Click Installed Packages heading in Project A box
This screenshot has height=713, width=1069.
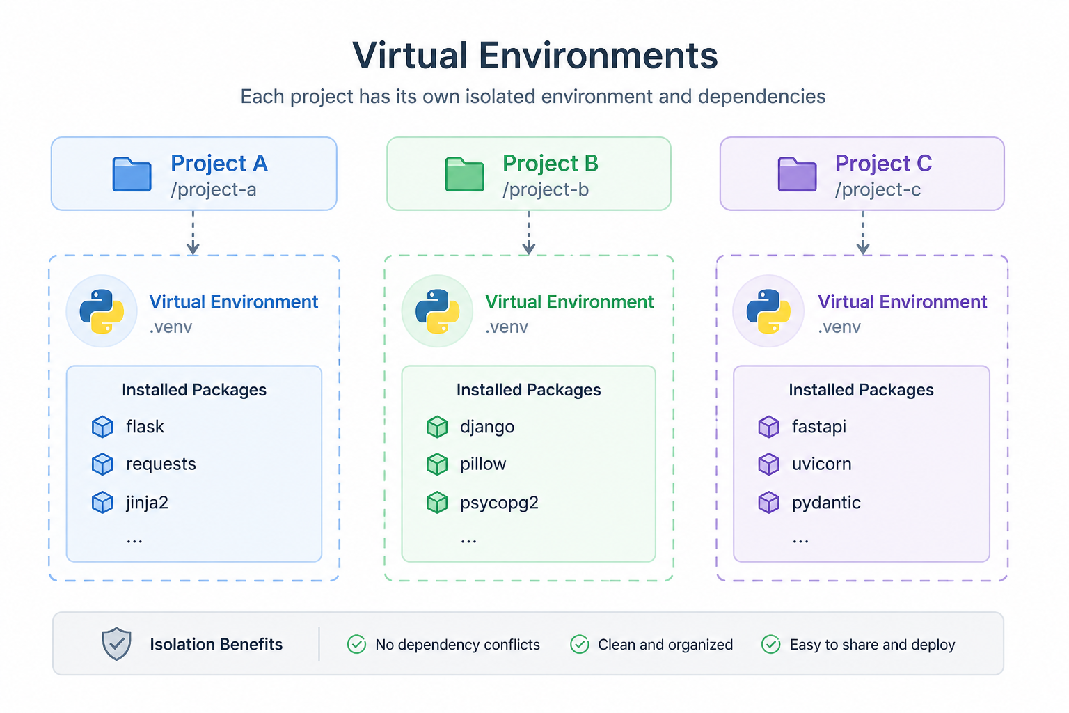click(194, 390)
